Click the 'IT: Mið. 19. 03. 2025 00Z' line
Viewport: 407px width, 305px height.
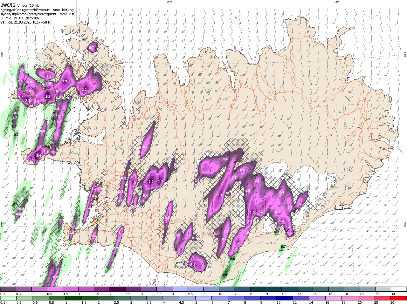[20, 18]
